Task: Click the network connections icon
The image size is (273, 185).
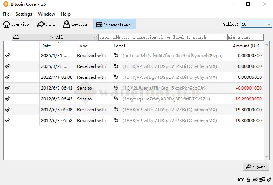Action: [262, 180]
